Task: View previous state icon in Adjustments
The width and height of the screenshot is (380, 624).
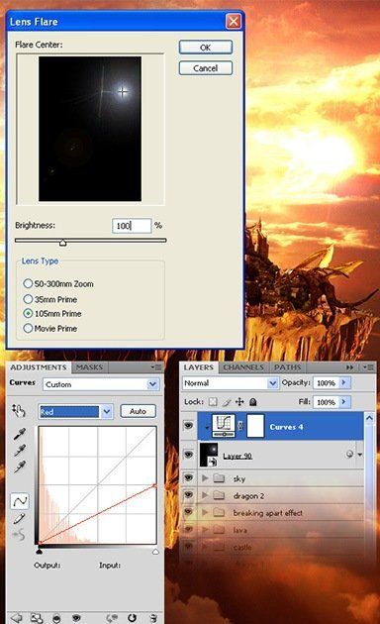Action: (111, 618)
